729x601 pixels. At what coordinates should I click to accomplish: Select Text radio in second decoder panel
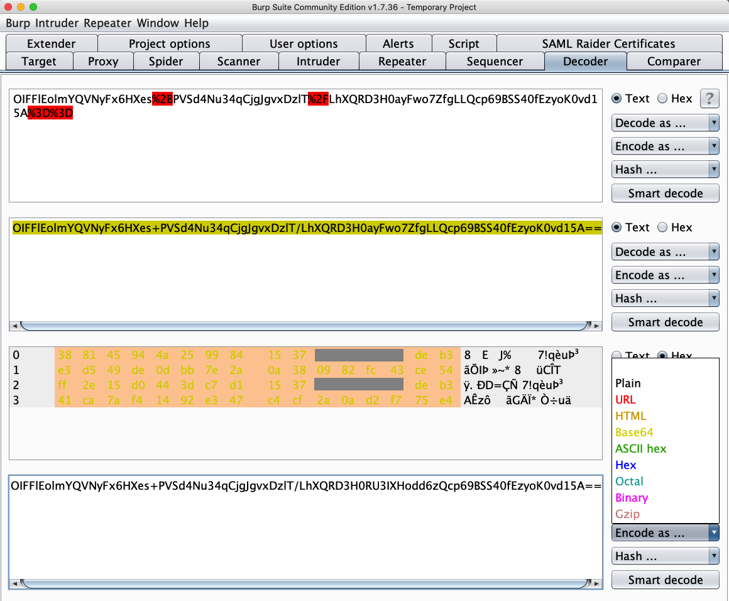click(x=617, y=228)
